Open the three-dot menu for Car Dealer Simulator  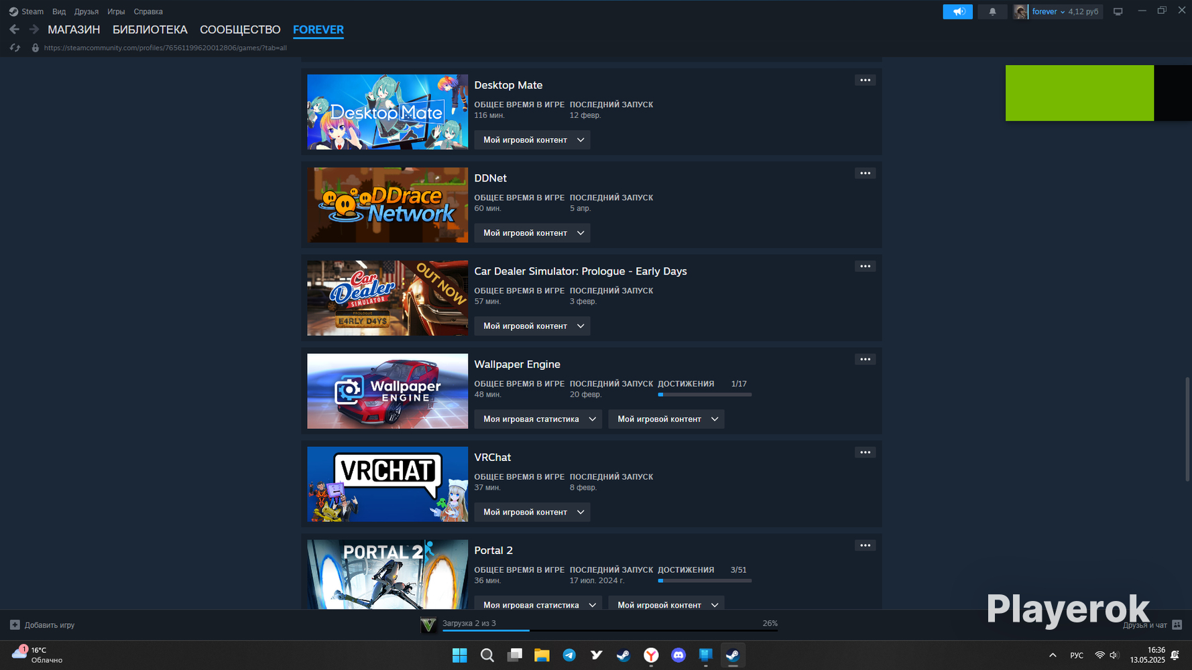point(866,267)
